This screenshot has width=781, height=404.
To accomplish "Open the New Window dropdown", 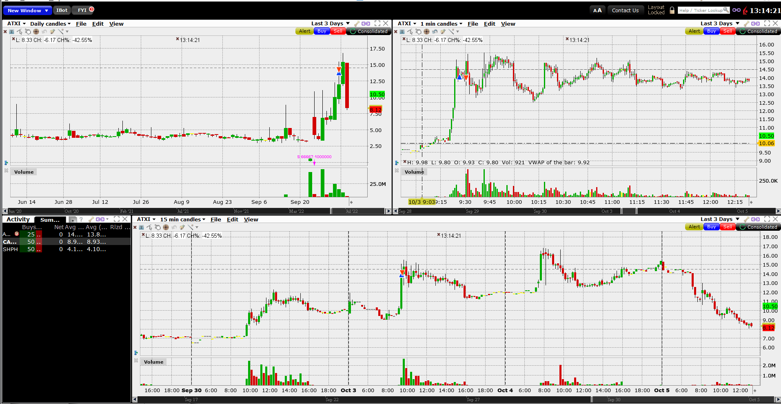I will (28, 11).
